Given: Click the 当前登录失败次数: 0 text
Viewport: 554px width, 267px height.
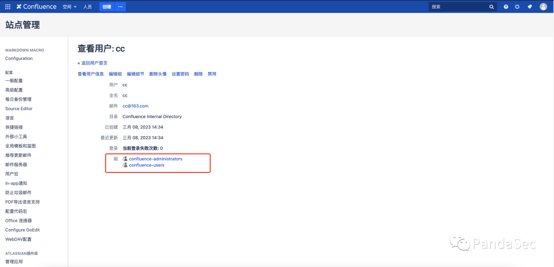Looking at the screenshot, I should tap(143, 148).
